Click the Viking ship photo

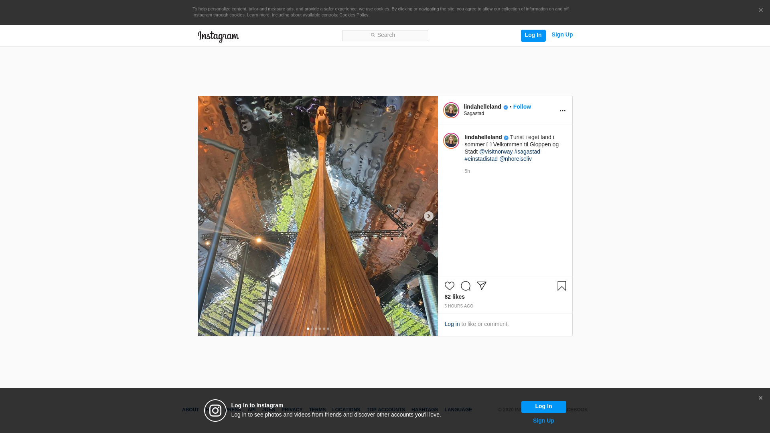(318, 216)
